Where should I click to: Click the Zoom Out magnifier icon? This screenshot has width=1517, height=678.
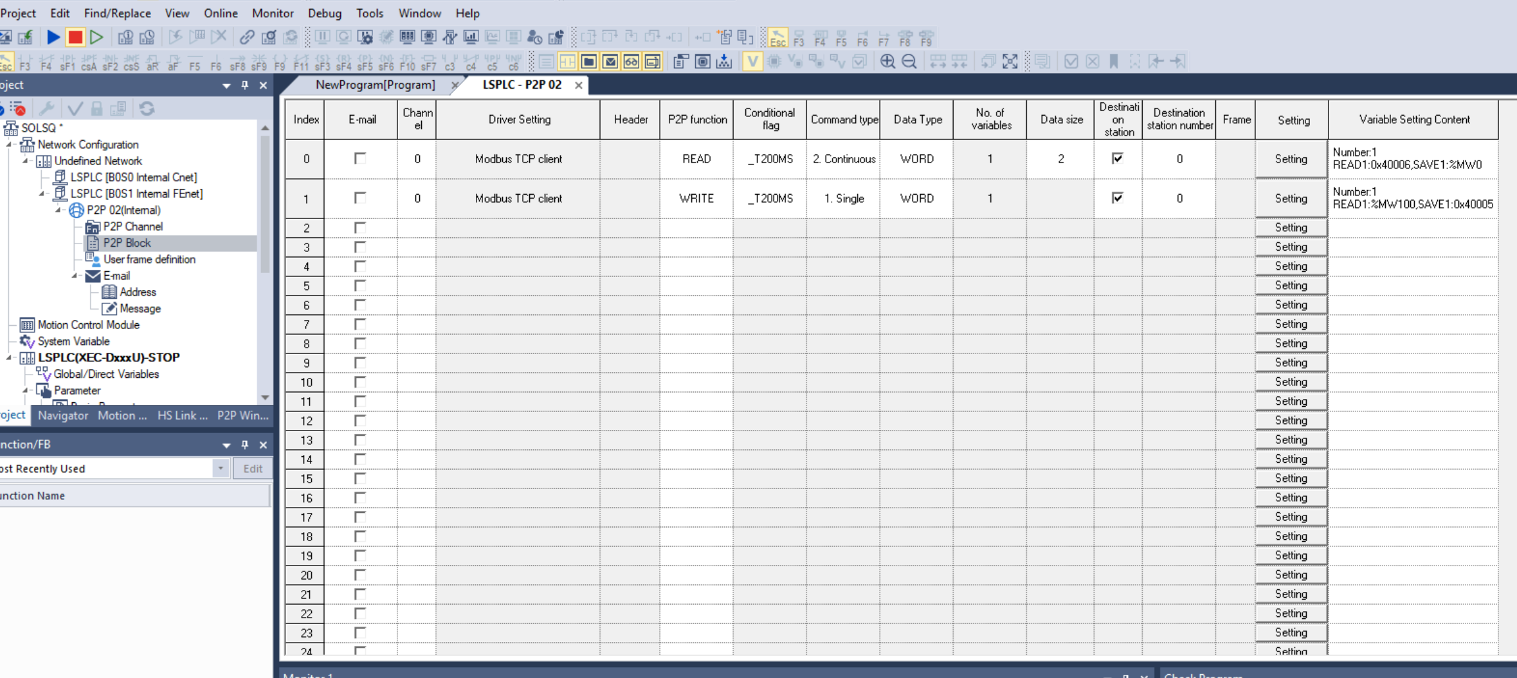click(909, 62)
